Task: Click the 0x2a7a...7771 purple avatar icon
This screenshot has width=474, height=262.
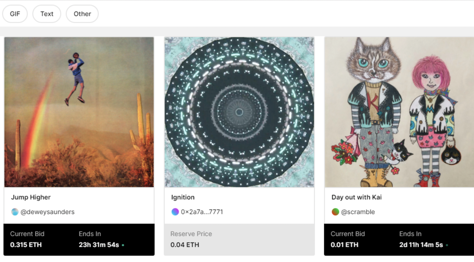Action: point(175,212)
